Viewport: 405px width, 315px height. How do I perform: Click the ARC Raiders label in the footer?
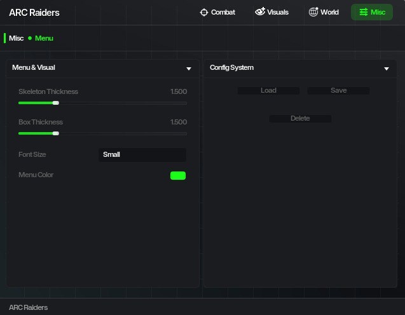point(28,307)
